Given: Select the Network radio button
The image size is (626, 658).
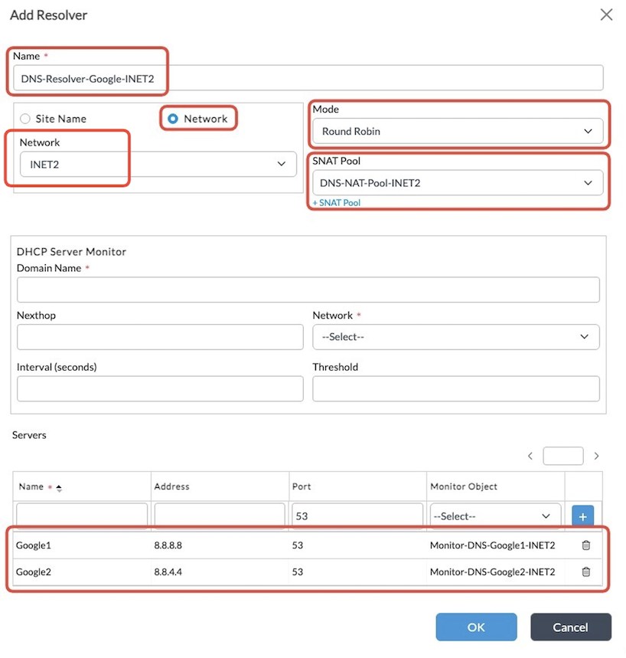Looking at the screenshot, I should (x=173, y=119).
